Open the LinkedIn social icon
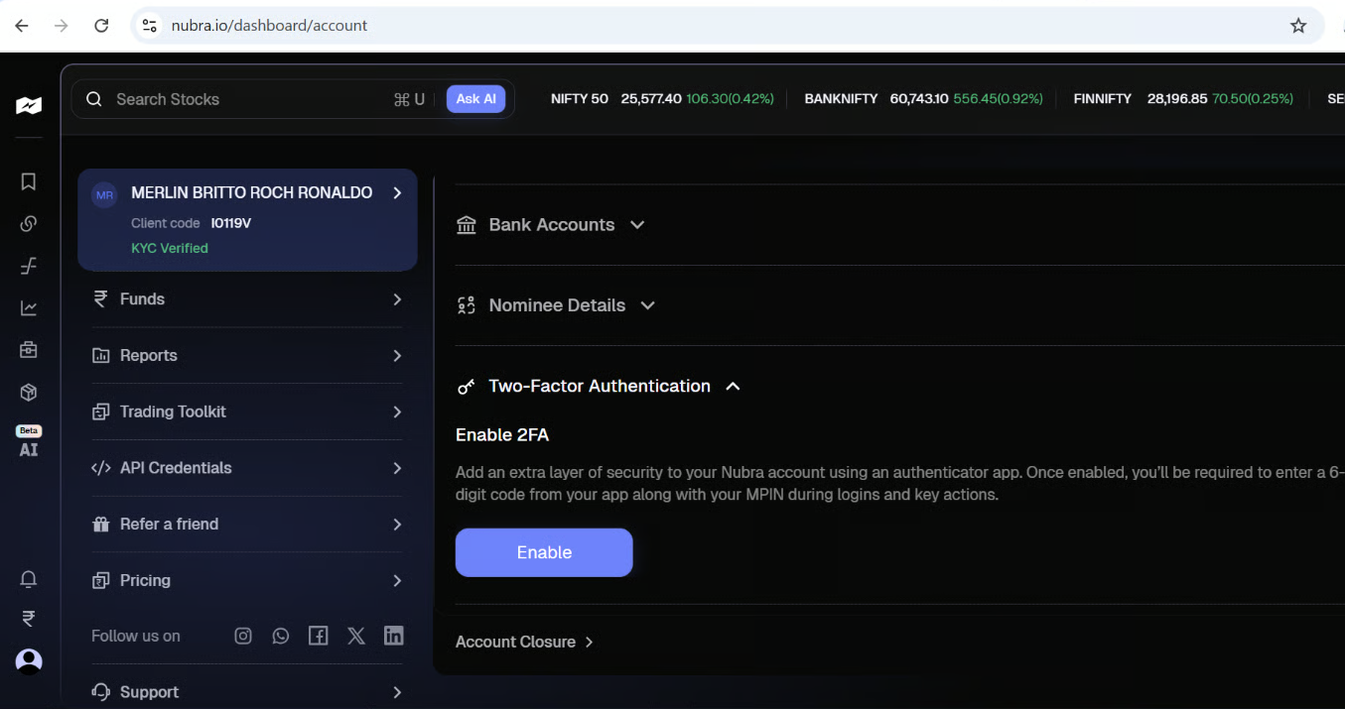The image size is (1345, 709). point(394,636)
